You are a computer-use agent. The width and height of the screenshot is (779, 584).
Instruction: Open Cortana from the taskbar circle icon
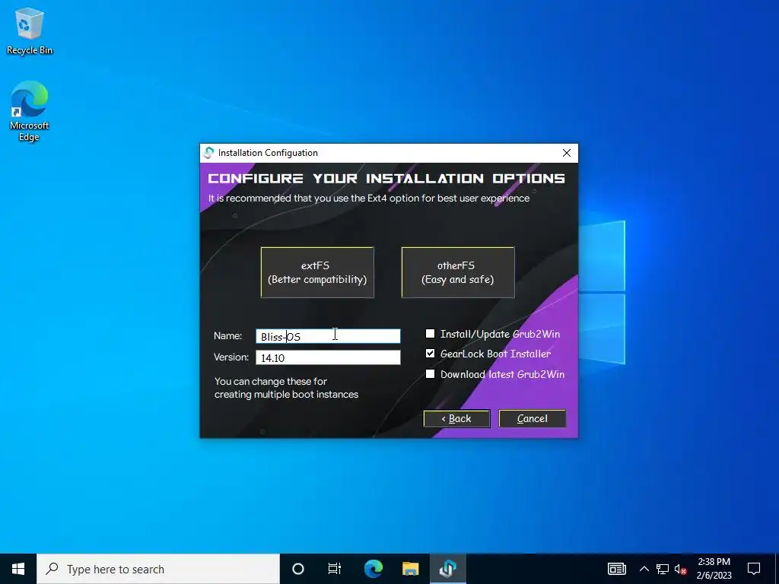(298, 569)
